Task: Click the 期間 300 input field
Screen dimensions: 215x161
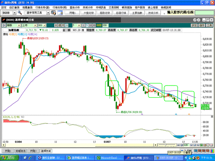Action: [105, 25]
